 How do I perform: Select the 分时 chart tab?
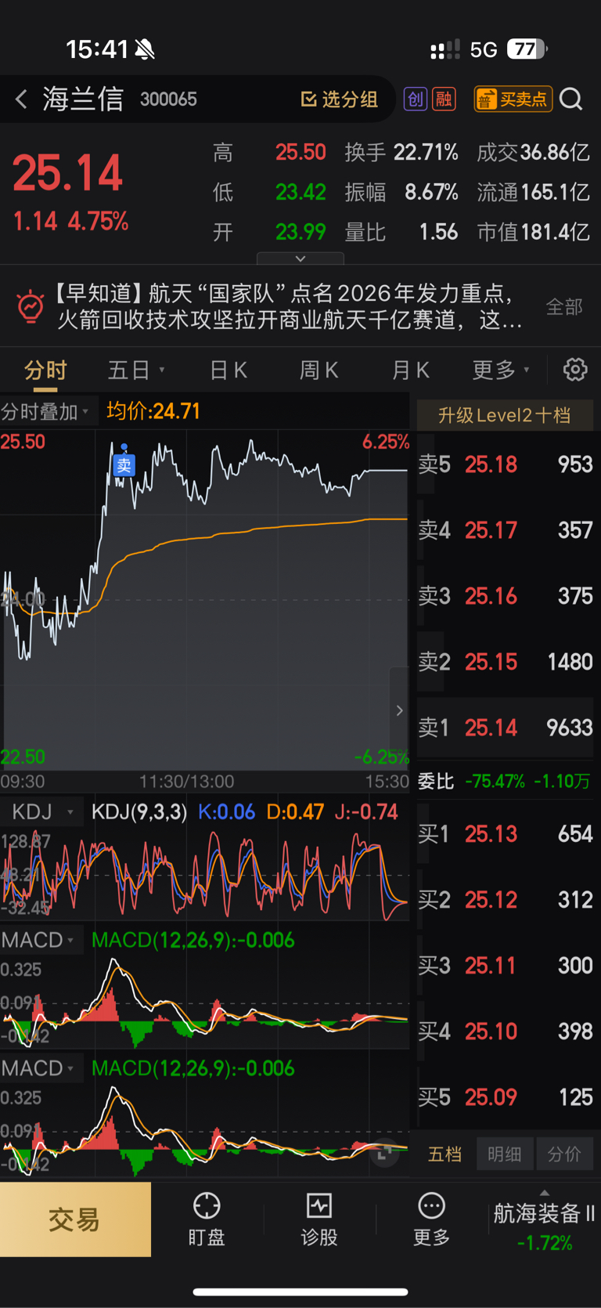pos(45,370)
